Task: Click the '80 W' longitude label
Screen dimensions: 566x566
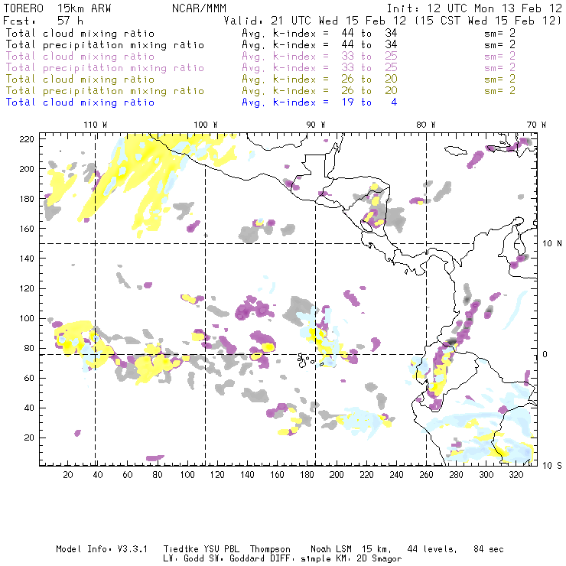Action: 426,125
